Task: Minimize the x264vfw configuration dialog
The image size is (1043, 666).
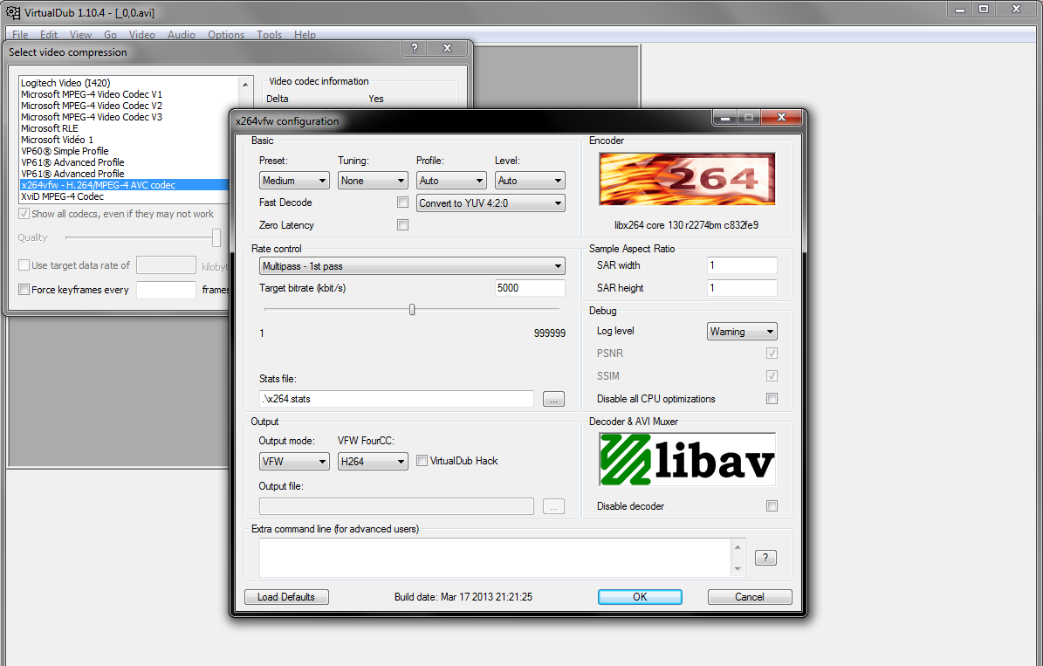Action: [x=725, y=118]
